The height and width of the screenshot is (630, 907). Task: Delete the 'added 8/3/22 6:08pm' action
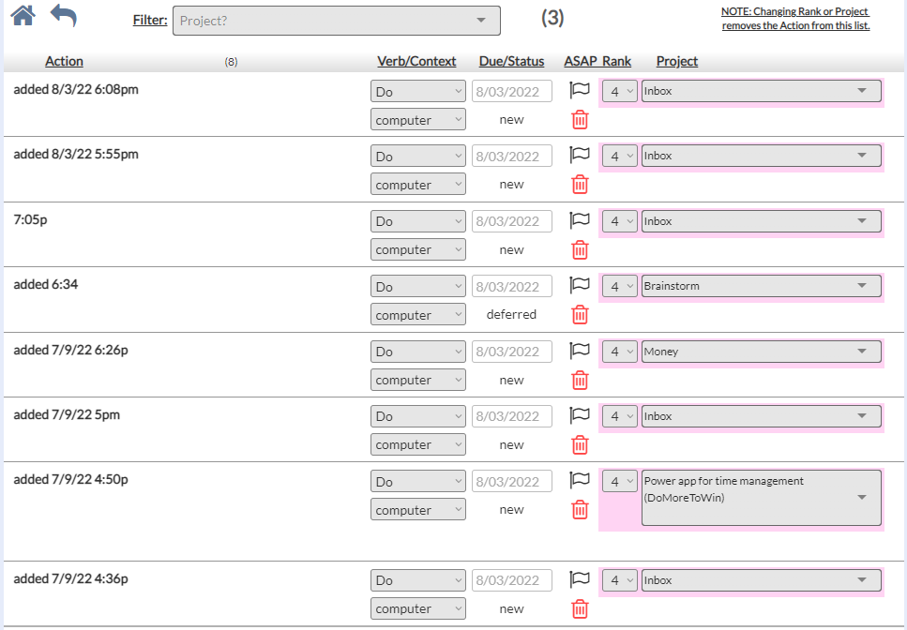click(x=581, y=120)
